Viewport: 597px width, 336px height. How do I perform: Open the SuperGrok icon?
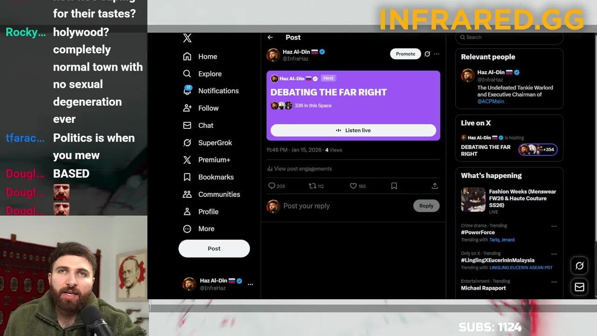[187, 142]
